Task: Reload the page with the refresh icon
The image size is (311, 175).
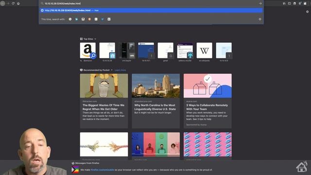Action: [13, 3]
